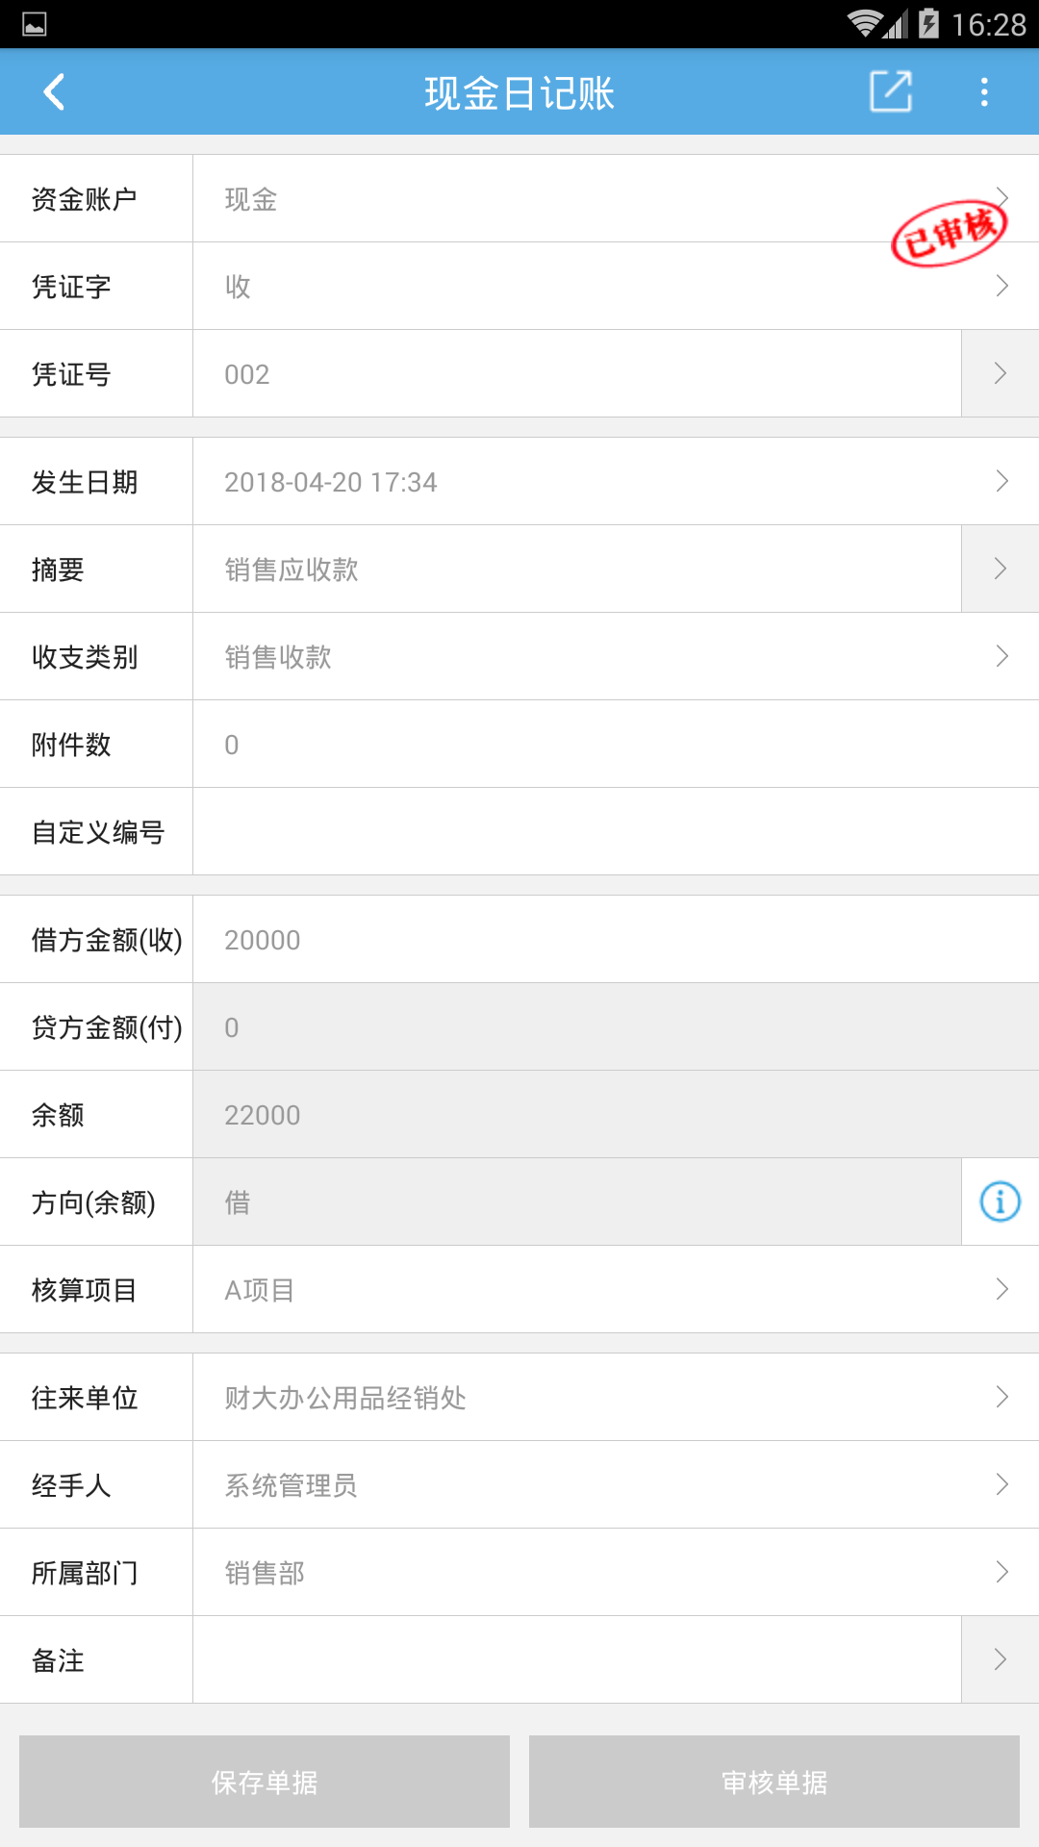Image resolution: width=1039 pixels, height=1847 pixels.
Task: Tap the summary field 销售应收款
Action: click(577, 569)
